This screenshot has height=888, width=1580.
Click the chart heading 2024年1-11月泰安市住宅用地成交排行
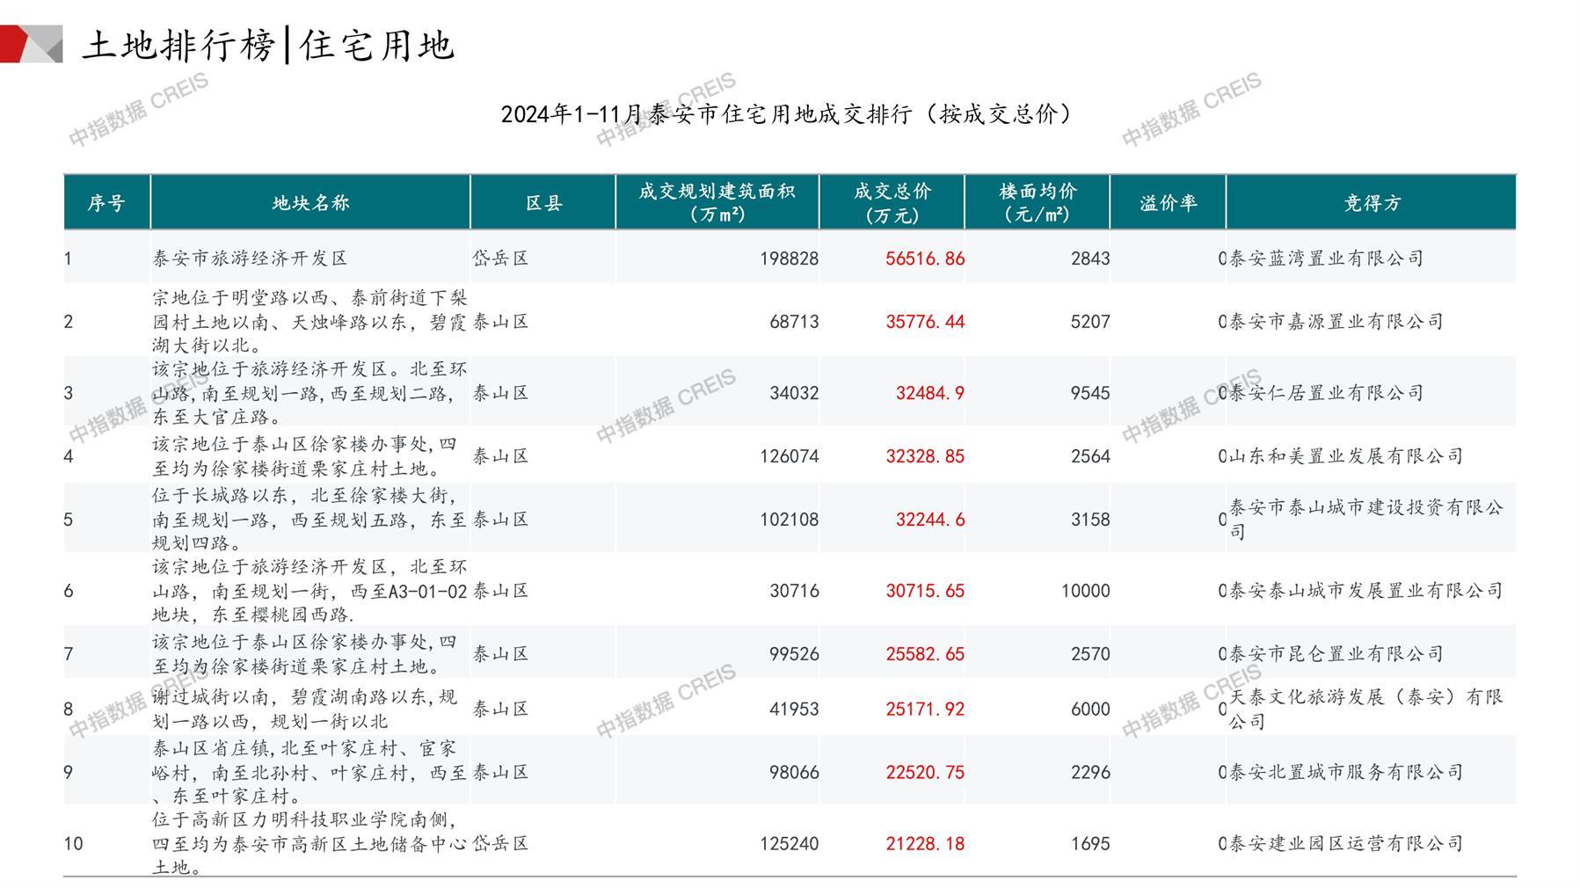click(x=788, y=114)
